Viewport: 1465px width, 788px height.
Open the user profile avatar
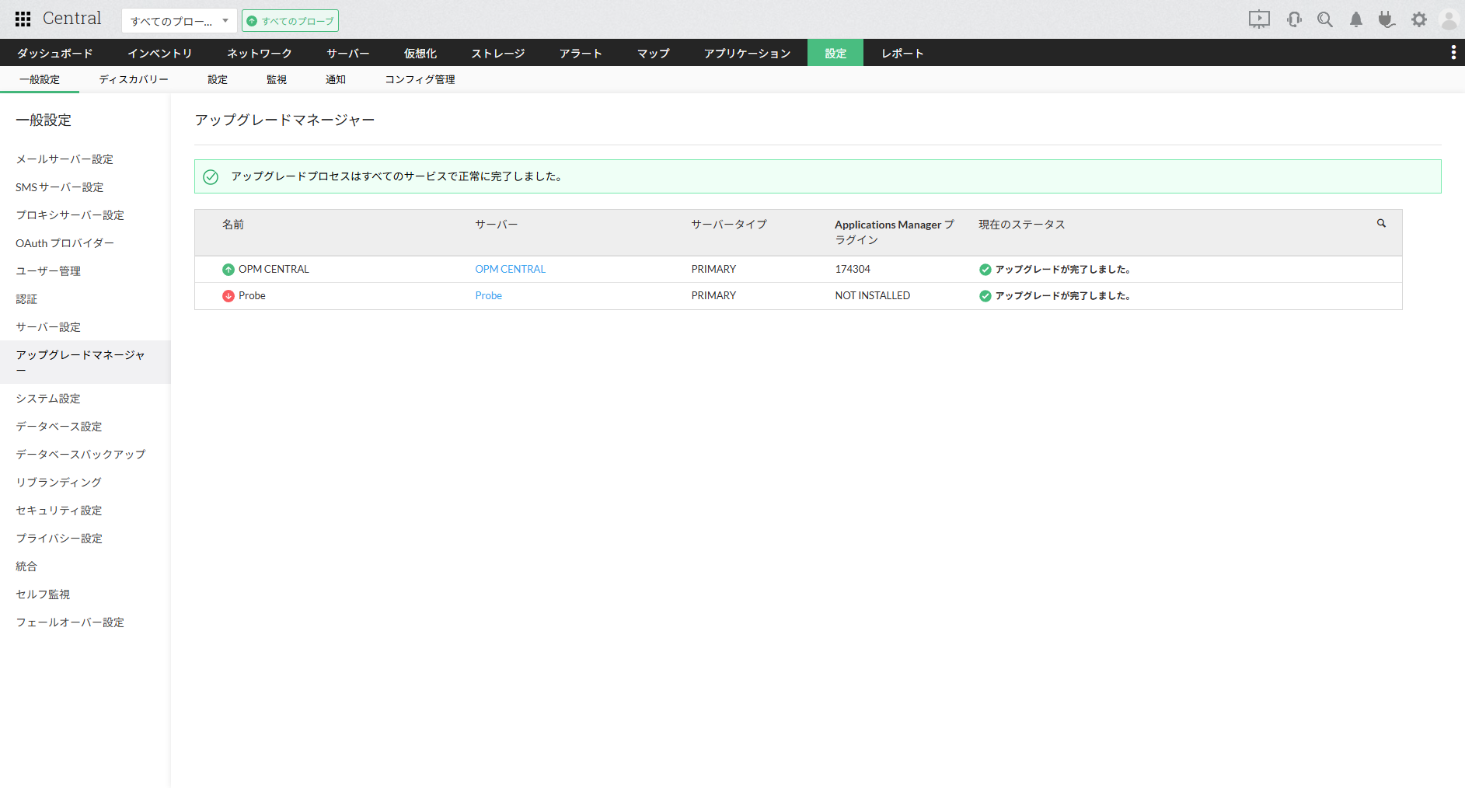[x=1449, y=19]
